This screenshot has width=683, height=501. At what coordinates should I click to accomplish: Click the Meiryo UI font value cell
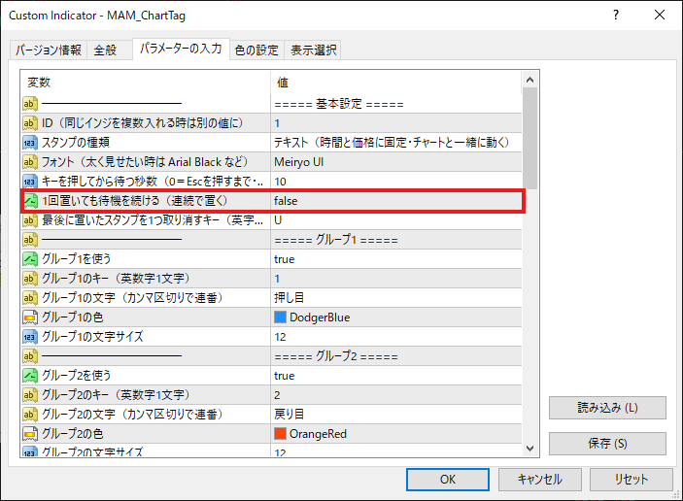[396, 162]
